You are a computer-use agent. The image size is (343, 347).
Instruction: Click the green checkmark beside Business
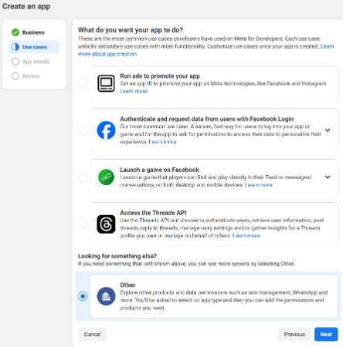point(15,32)
